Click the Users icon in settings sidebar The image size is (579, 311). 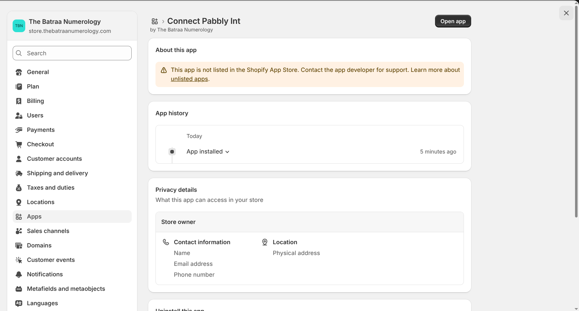point(19,116)
